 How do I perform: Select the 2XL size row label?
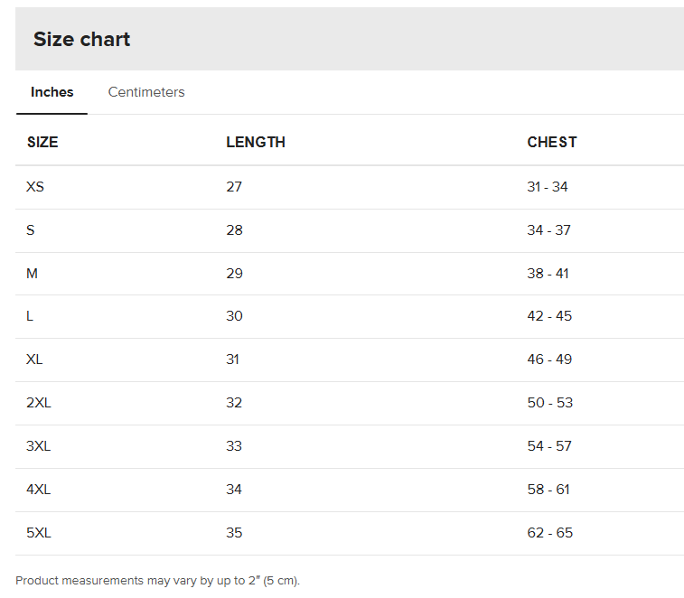pos(39,403)
